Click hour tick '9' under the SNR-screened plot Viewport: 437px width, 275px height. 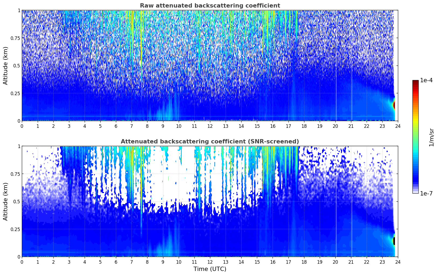pos(163,262)
